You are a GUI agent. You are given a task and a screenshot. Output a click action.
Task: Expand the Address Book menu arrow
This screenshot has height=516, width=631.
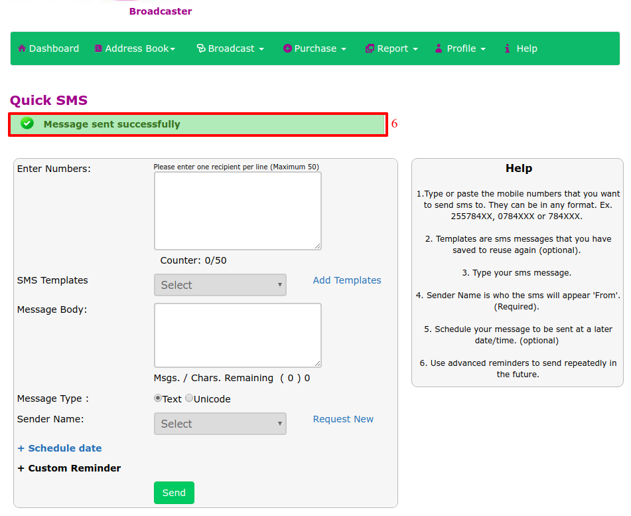[x=173, y=49]
